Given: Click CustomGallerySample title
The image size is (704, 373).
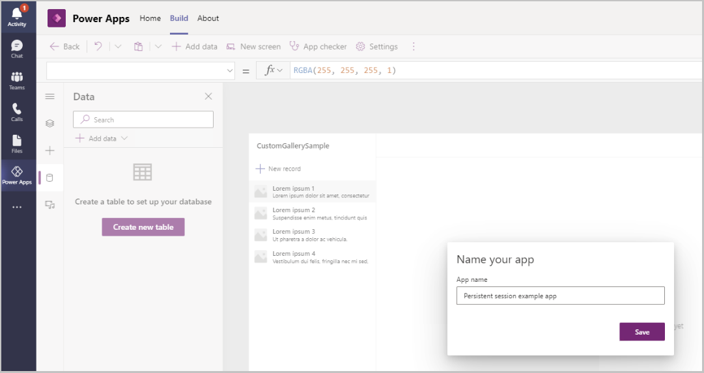Looking at the screenshot, I should click(292, 146).
